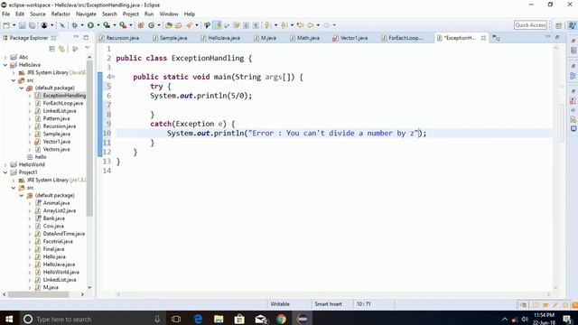This screenshot has height=325, width=578.
Task: Open the New file dropdown arrow
Action: click(x=14, y=25)
